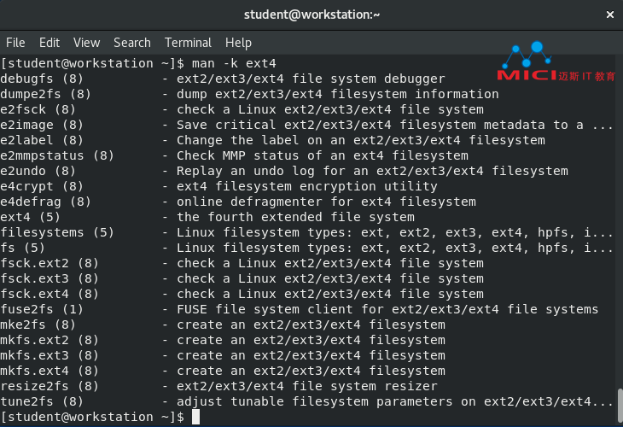The image size is (623, 427).
Task: Open the Help menu
Action: point(238,43)
